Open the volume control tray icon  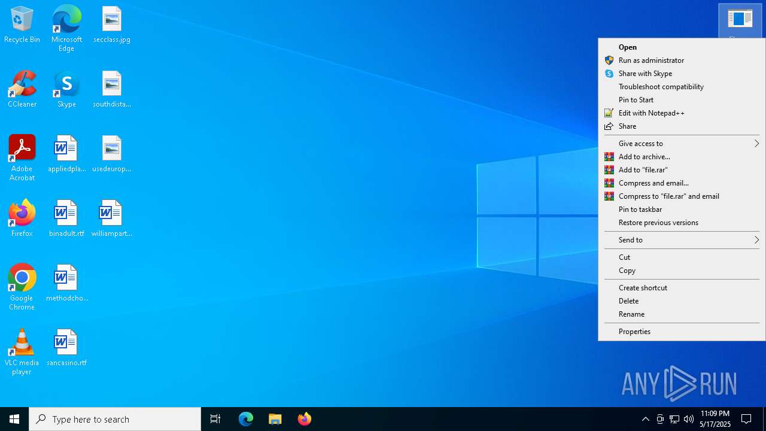coord(689,419)
